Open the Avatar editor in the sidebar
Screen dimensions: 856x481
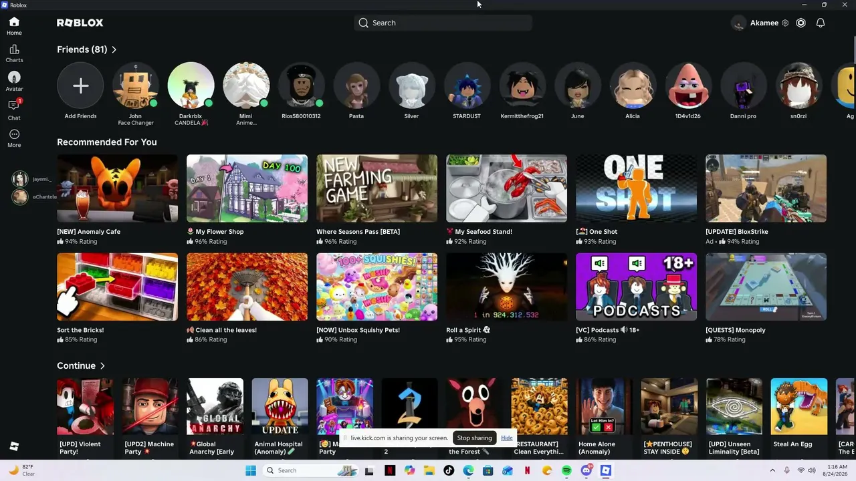[14, 82]
